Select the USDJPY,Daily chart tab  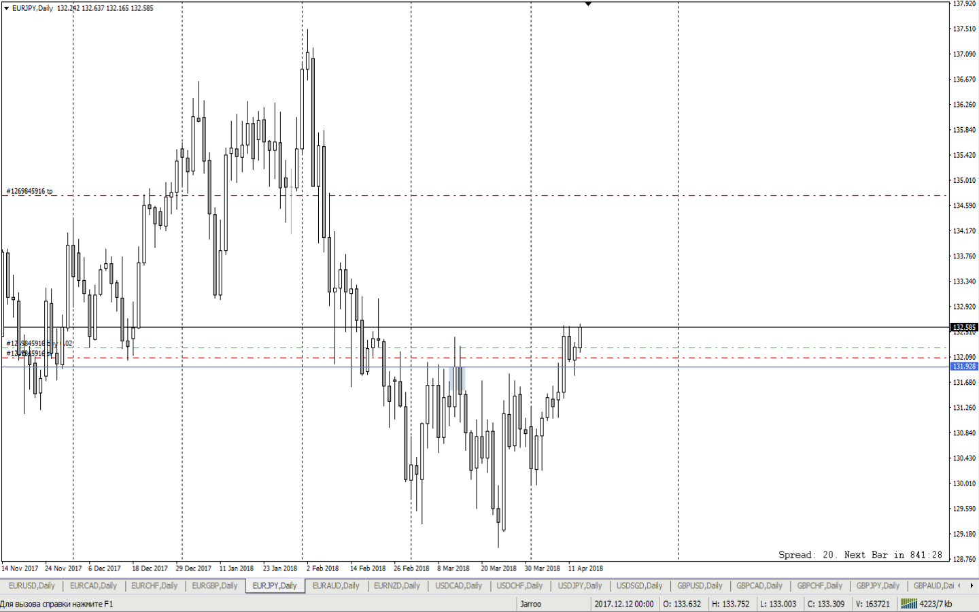click(580, 585)
